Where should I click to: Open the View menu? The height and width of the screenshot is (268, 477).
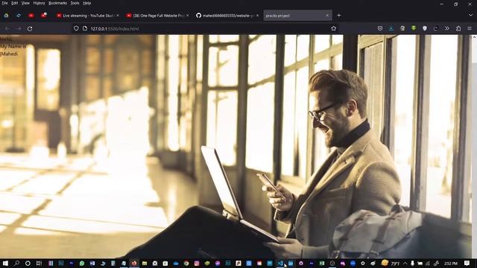click(x=25, y=3)
